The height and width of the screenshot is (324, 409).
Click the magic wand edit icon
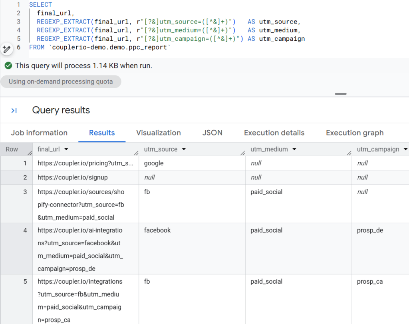pos(6,49)
